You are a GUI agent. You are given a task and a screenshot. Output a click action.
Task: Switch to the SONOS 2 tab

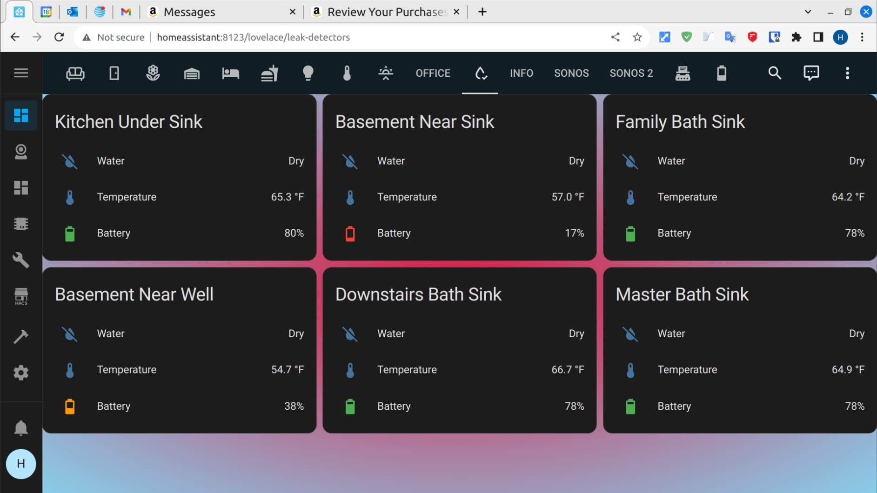click(x=631, y=73)
